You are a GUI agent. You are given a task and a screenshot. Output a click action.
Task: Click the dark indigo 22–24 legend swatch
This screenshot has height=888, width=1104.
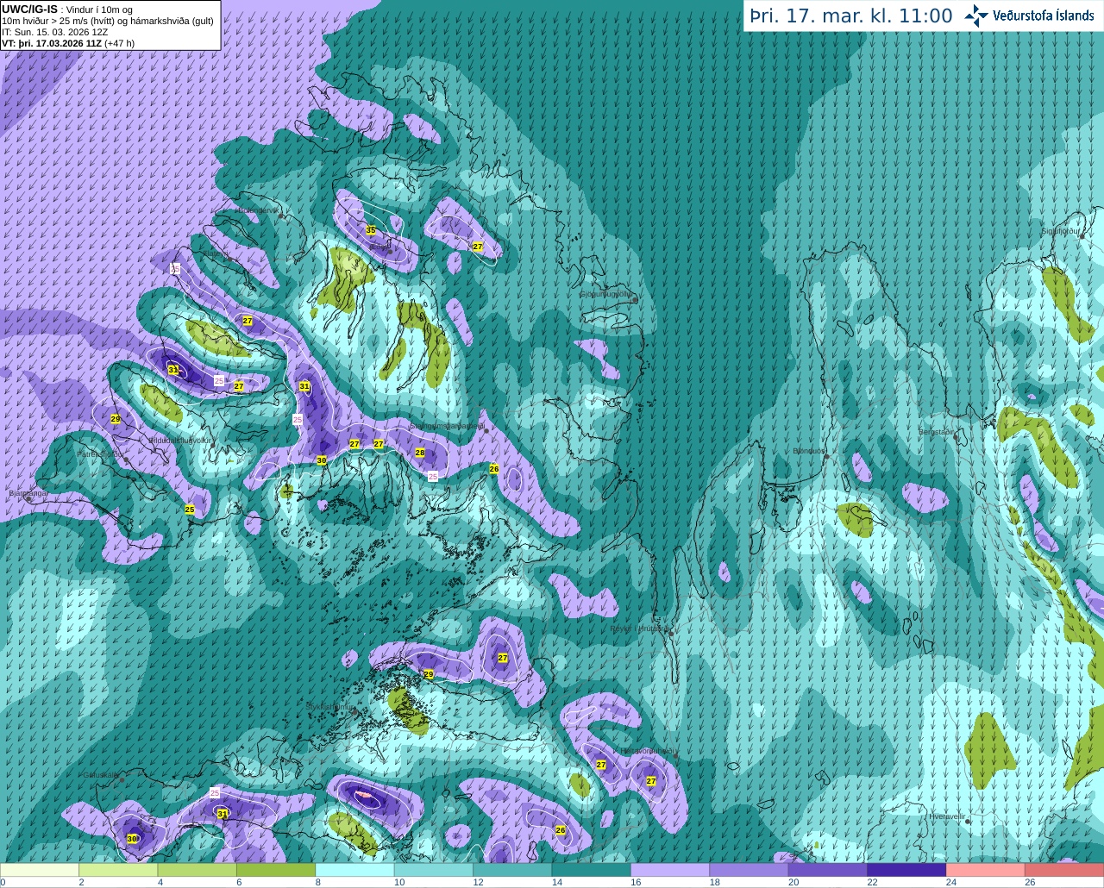[x=907, y=870]
